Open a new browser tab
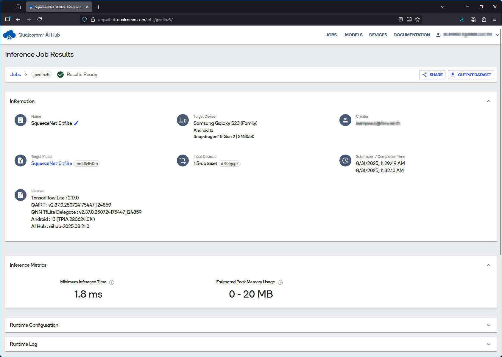Screen dimensions: 502x357 click(x=99, y=7)
